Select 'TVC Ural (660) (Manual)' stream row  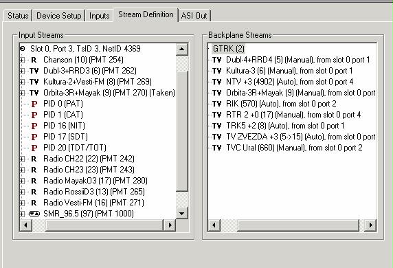click(294, 148)
